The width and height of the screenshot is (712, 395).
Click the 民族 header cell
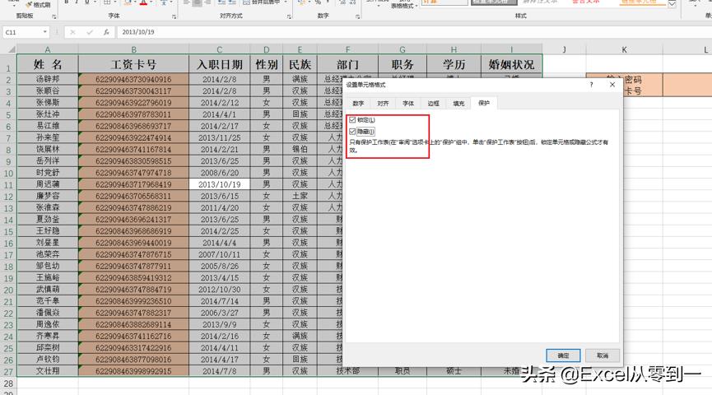pyautogui.click(x=300, y=64)
